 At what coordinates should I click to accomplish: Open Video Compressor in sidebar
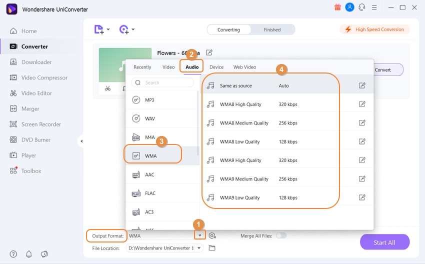pyautogui.click(x=38, y=77)
